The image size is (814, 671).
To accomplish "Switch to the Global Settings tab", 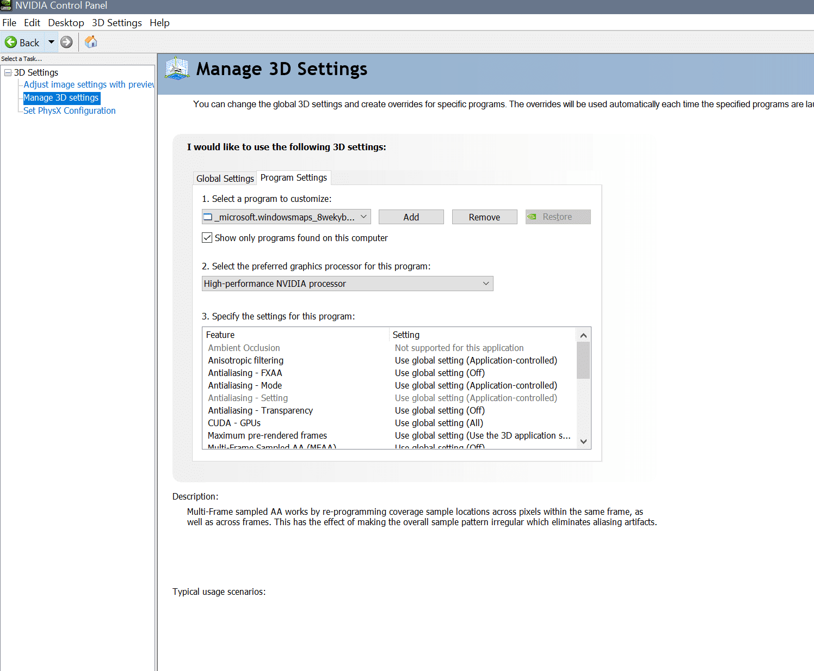I will [225, 178].
